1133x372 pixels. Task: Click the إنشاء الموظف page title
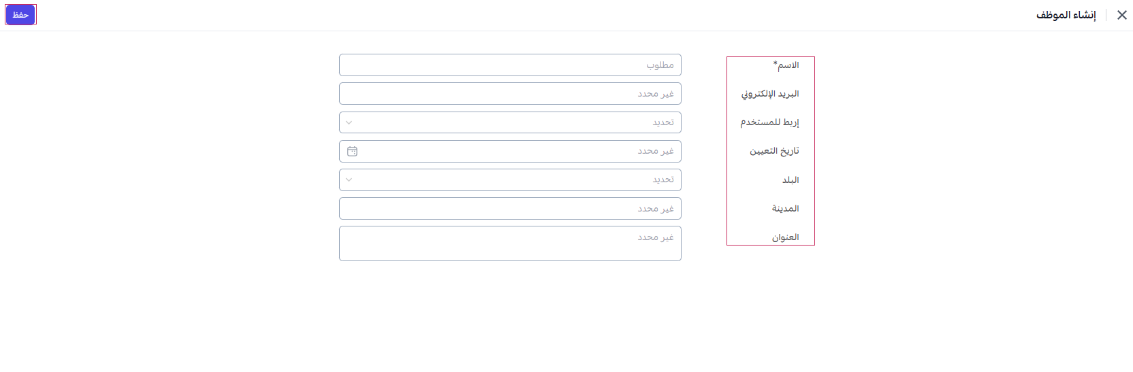click(1066, 15)
